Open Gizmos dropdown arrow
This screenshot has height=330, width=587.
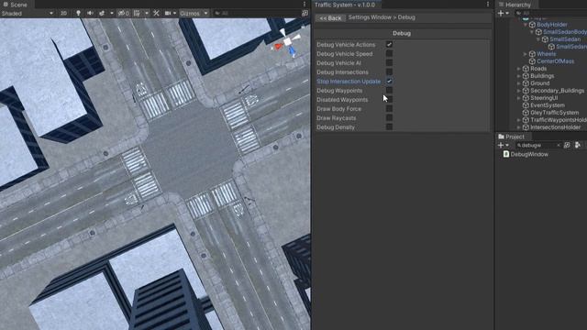coord(205,13)
